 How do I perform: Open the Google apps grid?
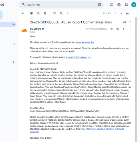pos(126,5)
